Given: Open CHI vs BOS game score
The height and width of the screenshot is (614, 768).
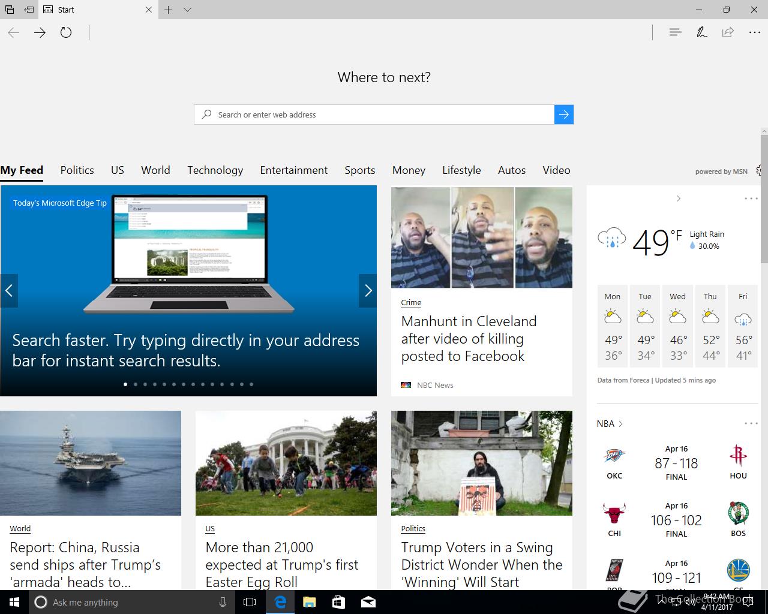Looking at the screenshot, I should (676, 520).
